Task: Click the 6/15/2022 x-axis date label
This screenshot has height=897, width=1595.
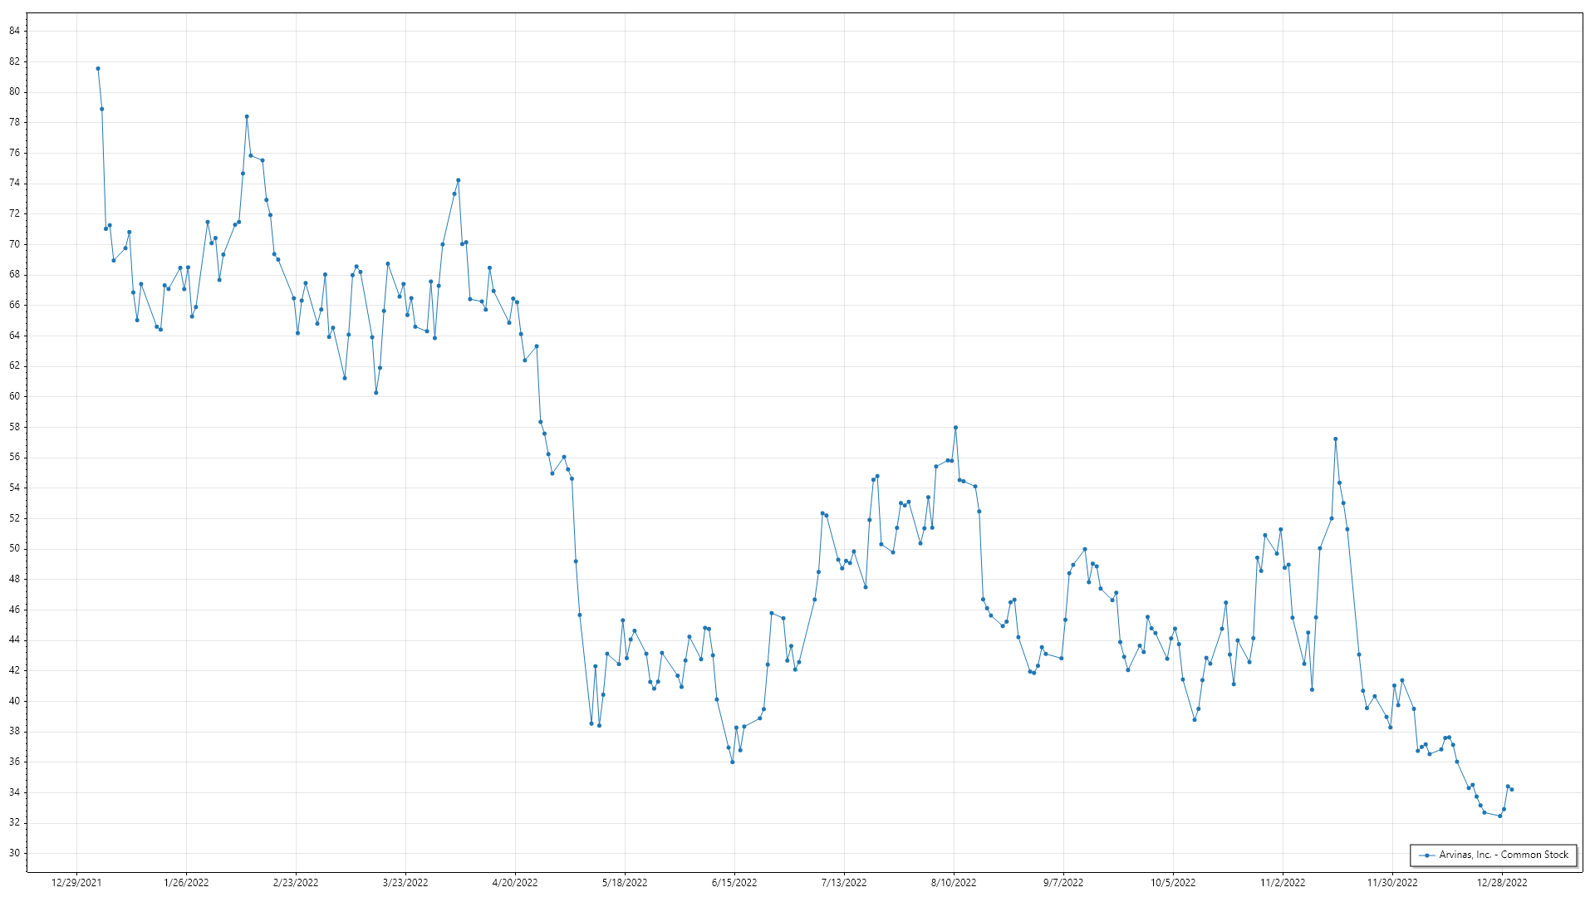Action: 734,883
